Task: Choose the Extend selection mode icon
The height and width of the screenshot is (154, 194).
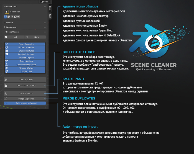Action: (x=9, y=17)
